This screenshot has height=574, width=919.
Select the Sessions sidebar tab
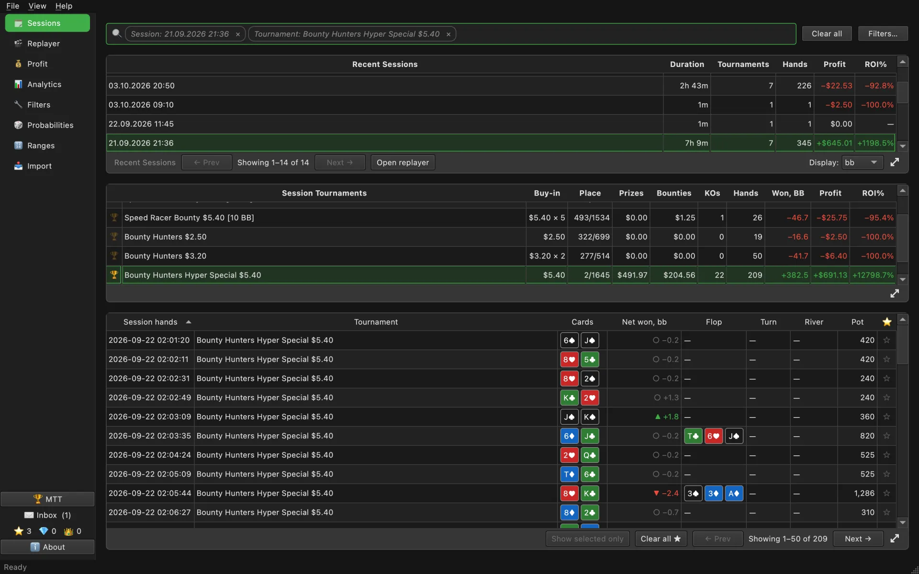click(x=47, y=23)
